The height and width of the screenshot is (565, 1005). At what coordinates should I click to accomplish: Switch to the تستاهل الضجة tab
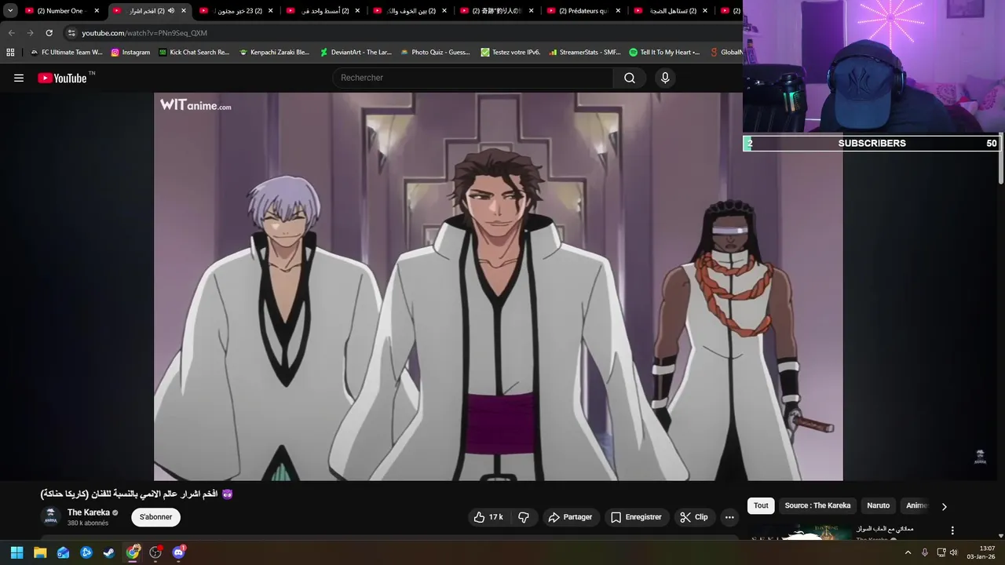[671, 11]
